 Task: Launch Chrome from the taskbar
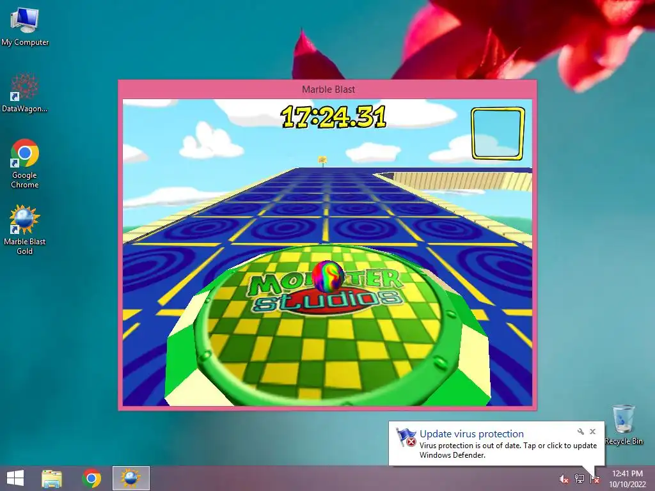click(x=91, y=478)
